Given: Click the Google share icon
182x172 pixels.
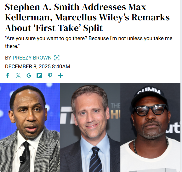Looking at the screenshot, I should [29, 76].
